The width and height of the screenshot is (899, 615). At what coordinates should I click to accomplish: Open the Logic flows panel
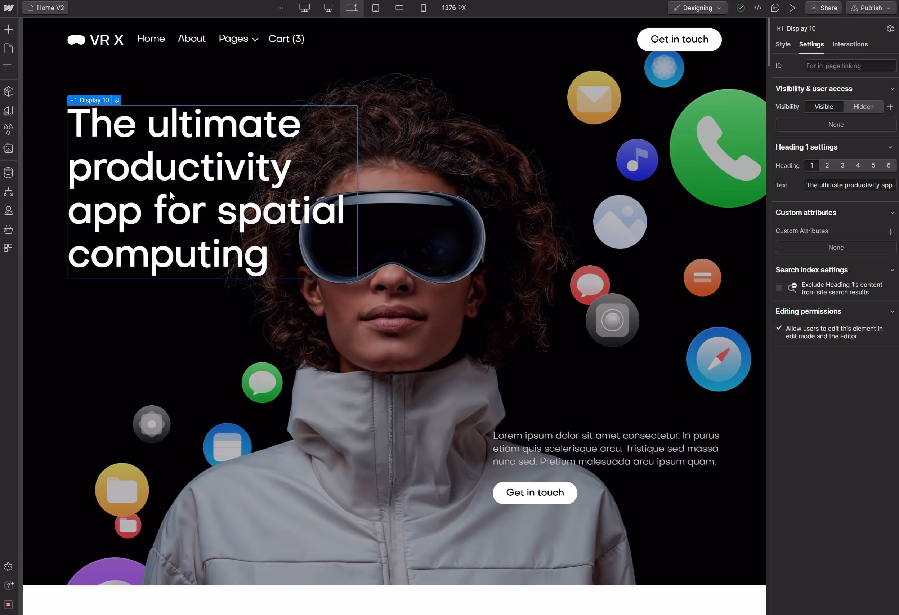pos(9,192)
